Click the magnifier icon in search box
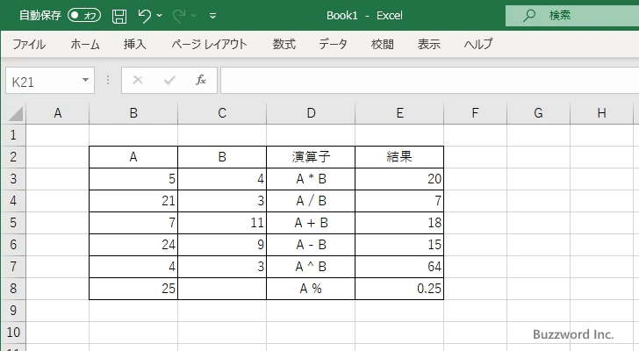Viewport: 639px width, 351px height. [529, 16]
